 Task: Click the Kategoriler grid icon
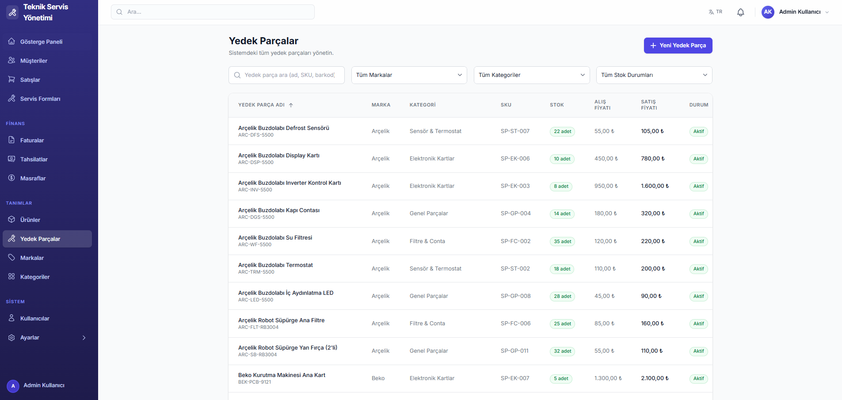pos(11,277)
